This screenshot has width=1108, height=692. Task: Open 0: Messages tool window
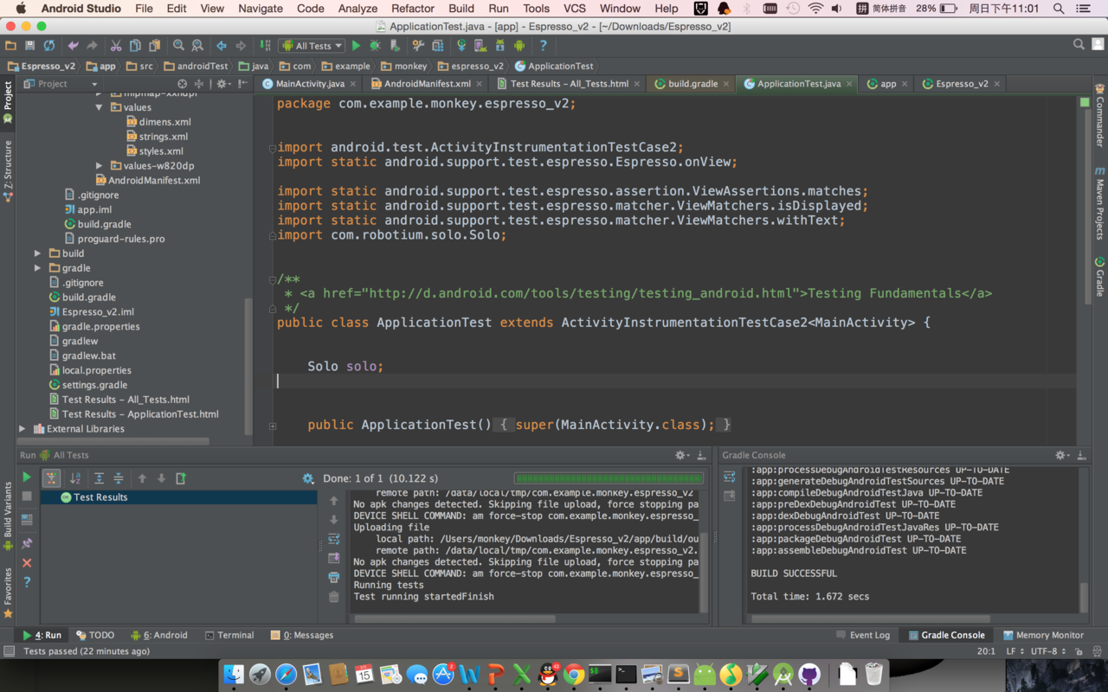click(x=302, y=635)
